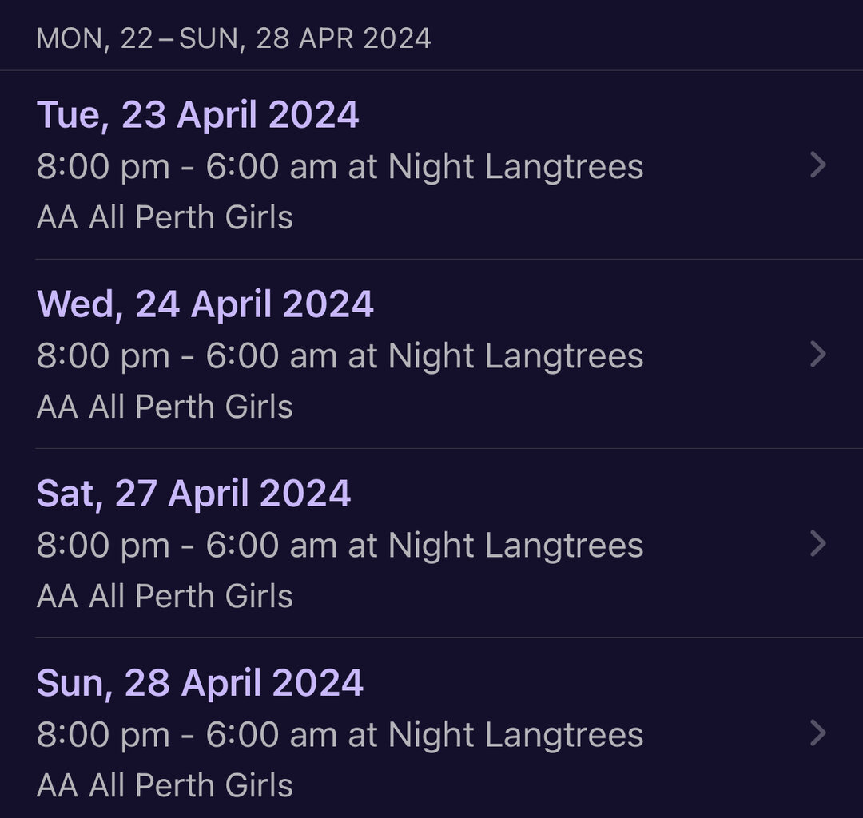Click the MON, 22 – SUN, 28 APR 2024 header
Viewport: 863px width, 818px height.
coord(233,39)
